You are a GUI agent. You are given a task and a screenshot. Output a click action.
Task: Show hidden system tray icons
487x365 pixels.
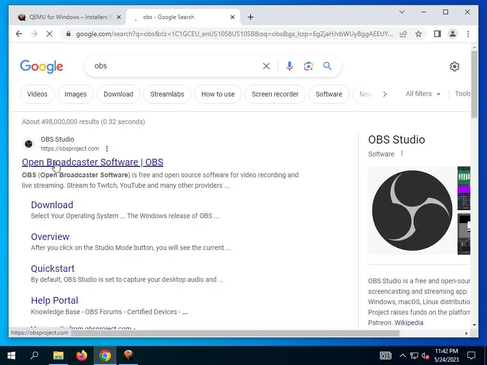[402, 355]
